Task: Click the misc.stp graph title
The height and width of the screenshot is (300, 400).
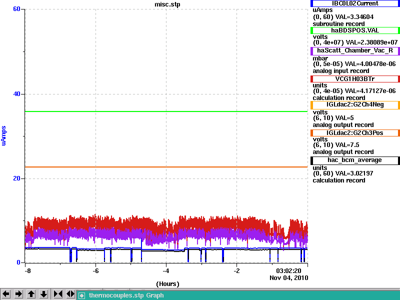Action: pyautogui.click(x=167, y=4)
